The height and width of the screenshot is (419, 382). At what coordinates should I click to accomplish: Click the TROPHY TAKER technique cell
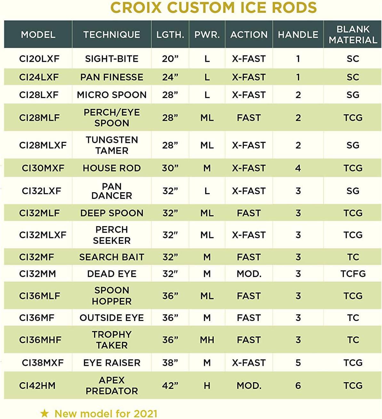[112, 340]
